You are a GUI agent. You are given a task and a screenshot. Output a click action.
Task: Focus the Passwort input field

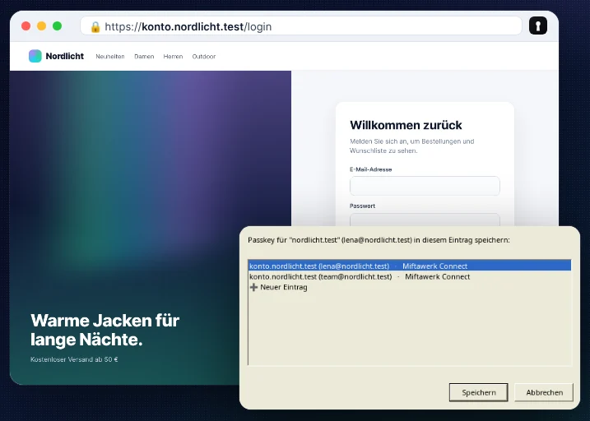(x=425, y=220)
